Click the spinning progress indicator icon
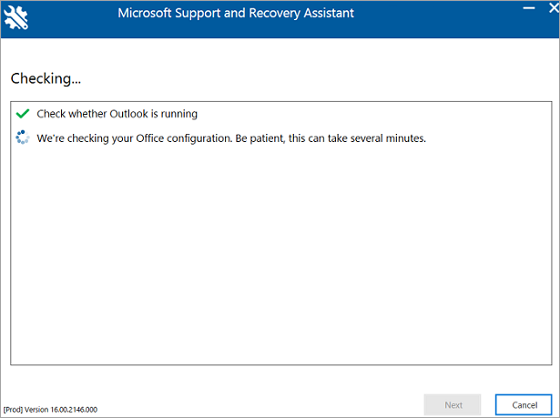 pyautogui.click(x=23, y=138)
